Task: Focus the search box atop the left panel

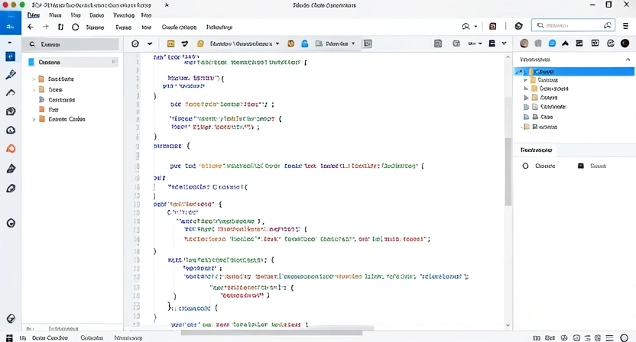Action: (x=70, y=44)
